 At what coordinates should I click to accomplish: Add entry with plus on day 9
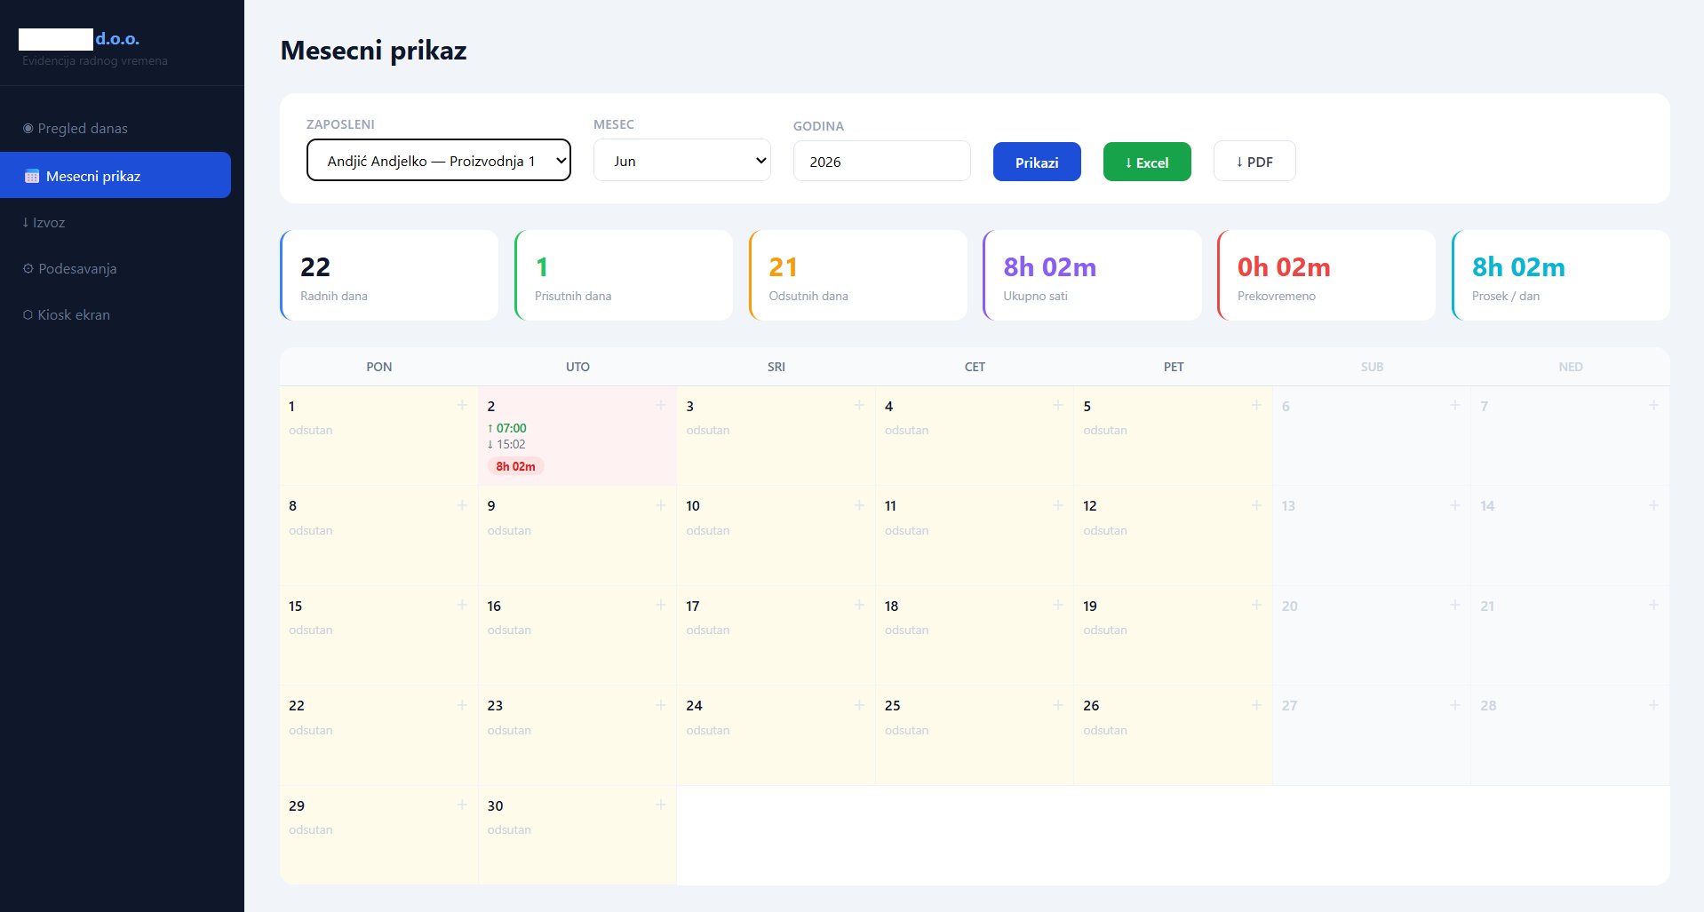coord(660,505)
